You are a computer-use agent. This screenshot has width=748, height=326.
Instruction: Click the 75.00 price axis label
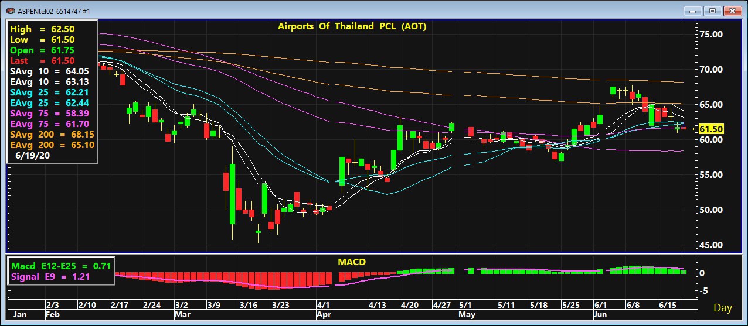coord(710,35)
